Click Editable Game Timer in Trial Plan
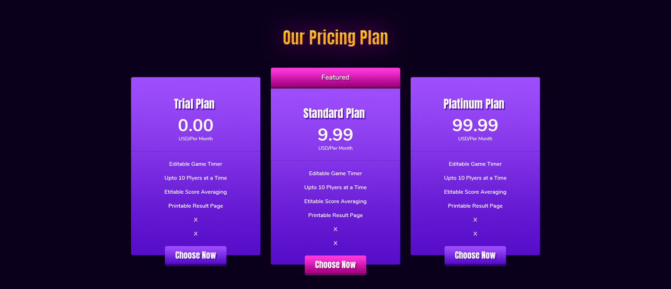The width and height of the screenshot is (671, 289). [196, 164]
